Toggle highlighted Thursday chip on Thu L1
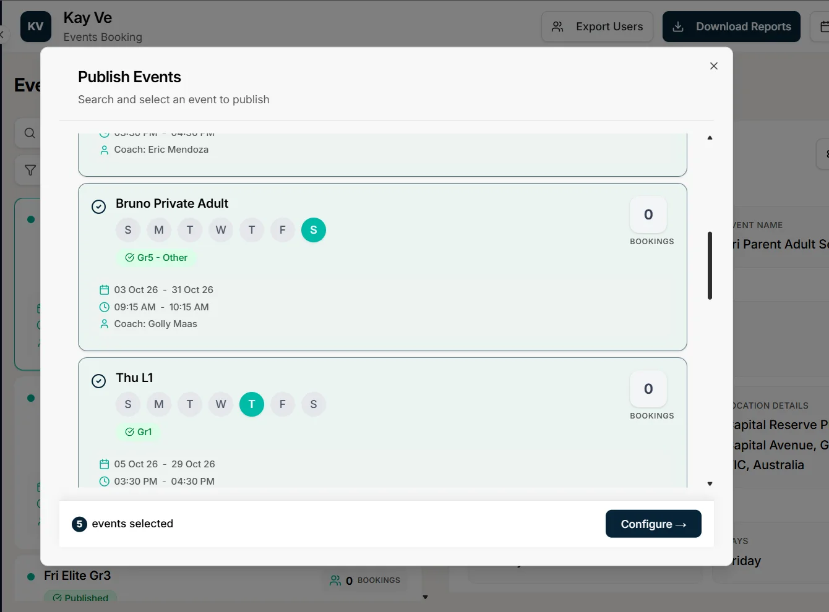 pyautogui.click(x=252, y=404)
